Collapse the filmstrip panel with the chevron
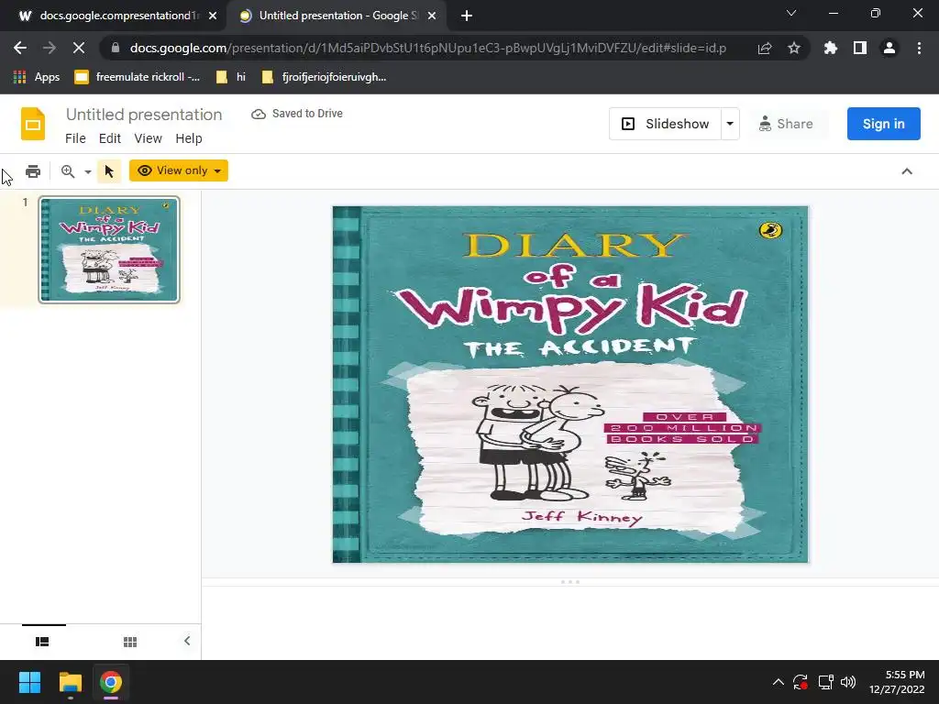 point(187,641)
